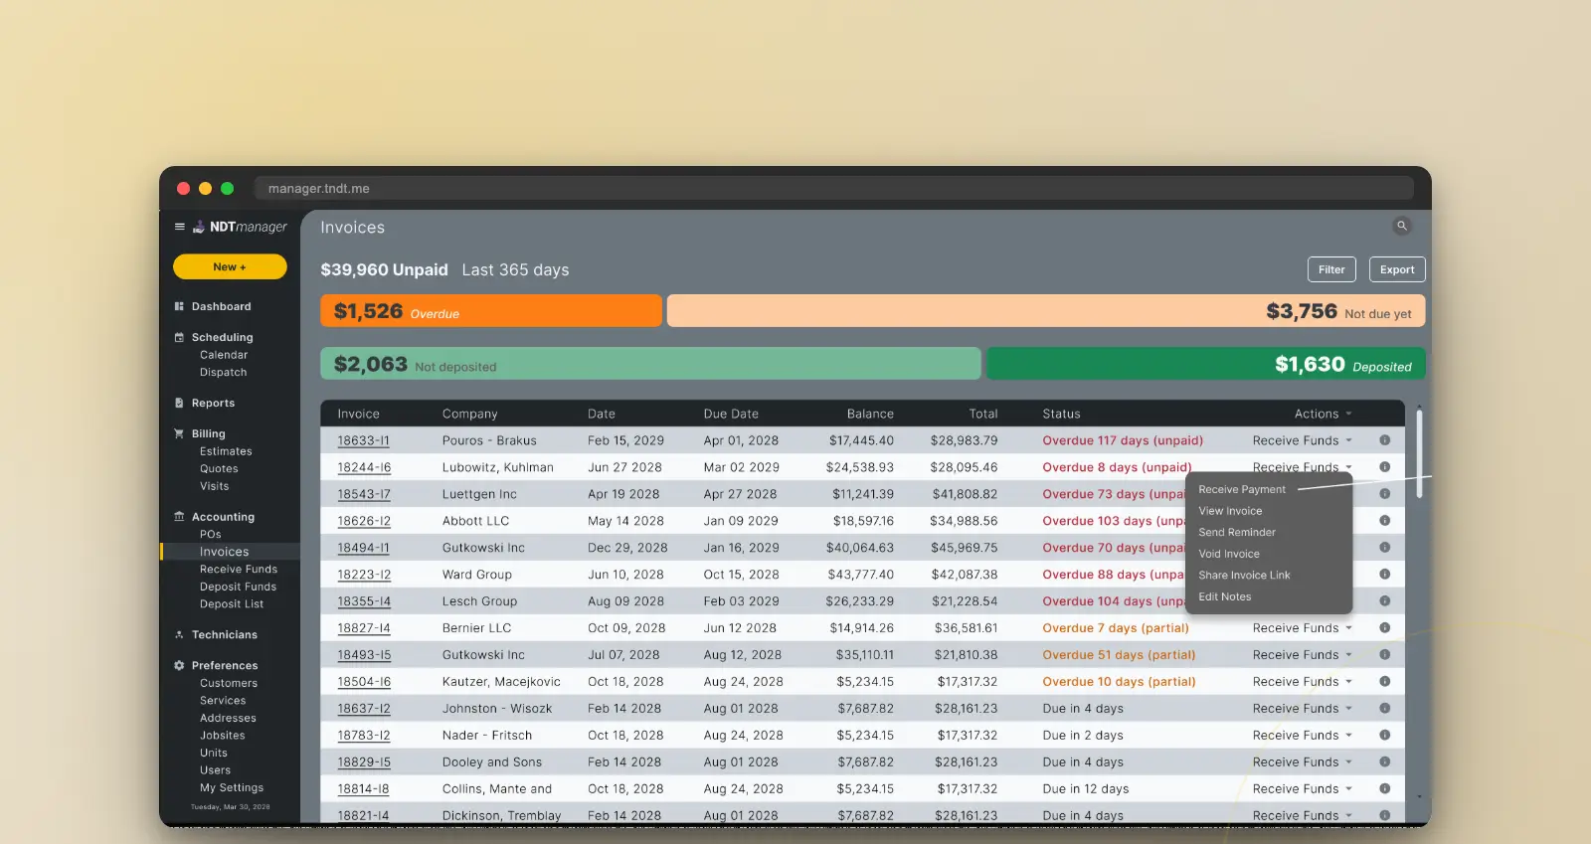The height and width of the screenshot is (844, 1591).
Task: Open info icon for invoice 18637-I2
Action: 1384,708
